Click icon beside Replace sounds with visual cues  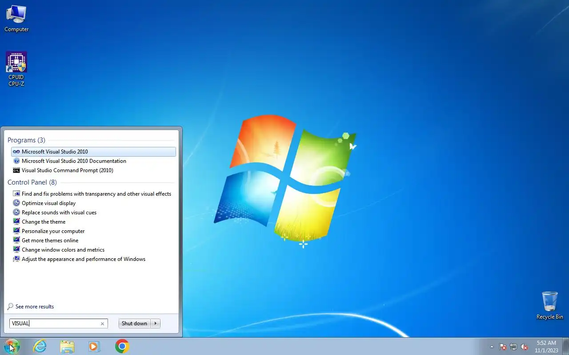click(x=16, y=213)
